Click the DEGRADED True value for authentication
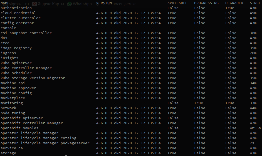Image resolution: width=262 pixels, height=156 pixels. point(230,8)
